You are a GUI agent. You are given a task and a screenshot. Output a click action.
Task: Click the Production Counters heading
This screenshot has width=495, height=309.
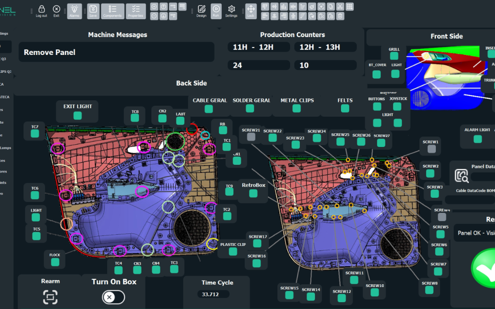coord(292,35)
